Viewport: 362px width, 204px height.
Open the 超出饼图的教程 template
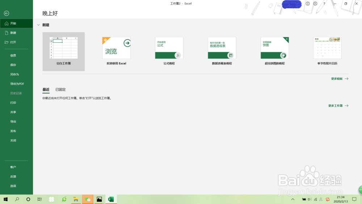[x=275, y=51]
